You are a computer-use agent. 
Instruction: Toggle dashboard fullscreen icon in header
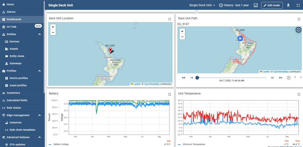click(x=298, y=5)
